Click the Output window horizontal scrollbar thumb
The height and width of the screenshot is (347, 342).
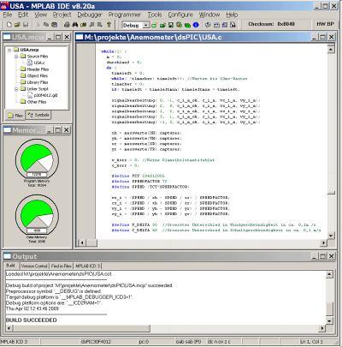click(x=81, y=328)
